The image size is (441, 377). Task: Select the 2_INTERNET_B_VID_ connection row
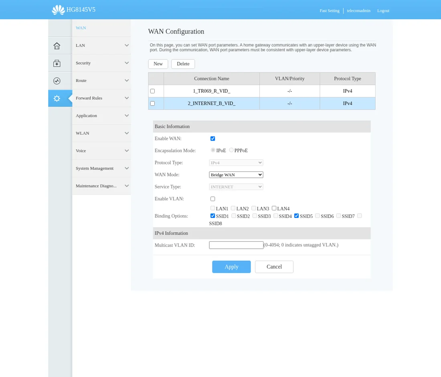click(x=262, y=103)
